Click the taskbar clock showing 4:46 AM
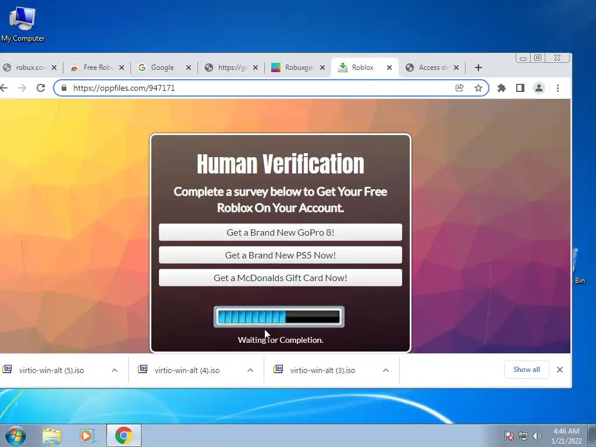 click(566, 436)
